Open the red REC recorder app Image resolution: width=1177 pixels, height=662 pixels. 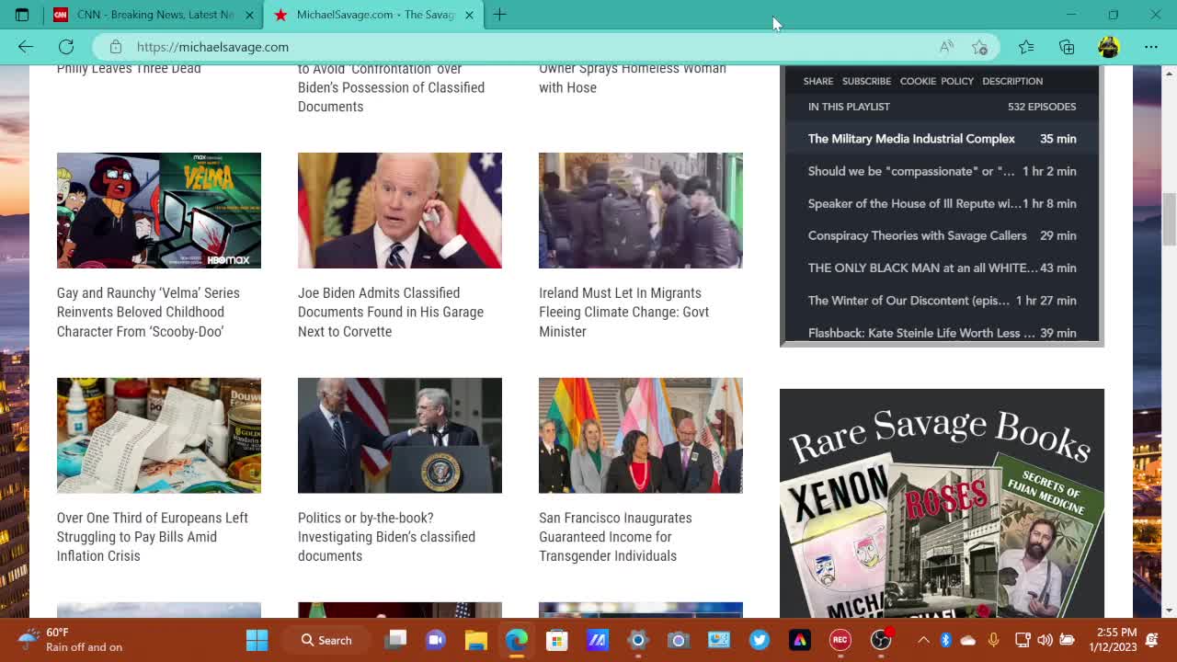840,640
